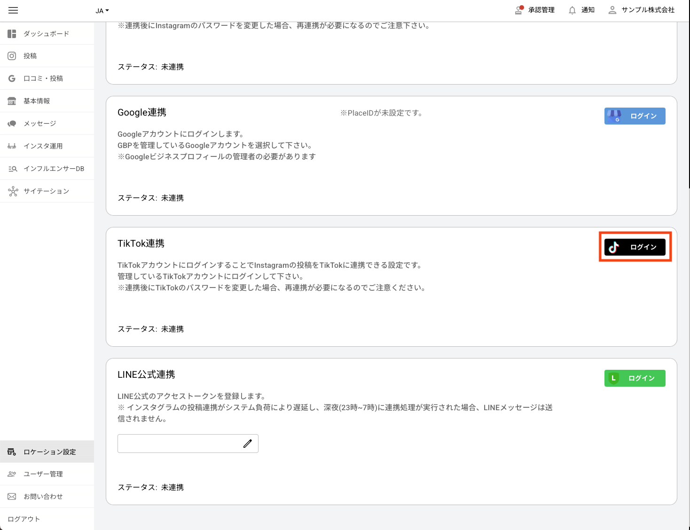Expand the JA language dropdown
Viewport: 690px width, 530px height.
click(x=102, y=11)
